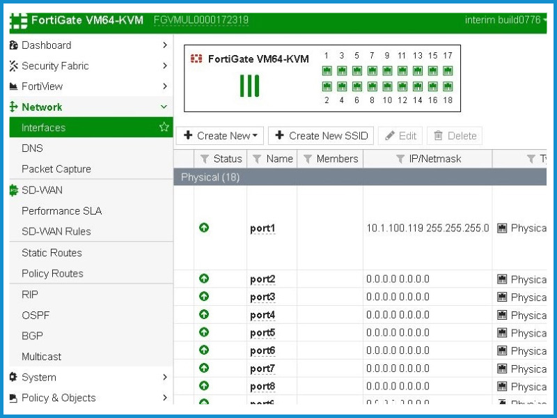The height and width of the screenshot is (418, 557).
Task: Open the RIP menu item
Action: point(30,295)
